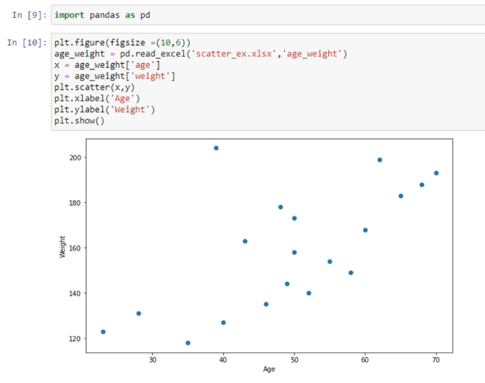This screenshot has height=383, width=485.
Task: Click the 200 tick label on y-axis
Action: point(74,158)
